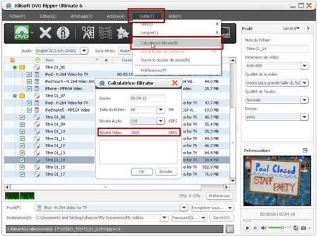The width and height of the screenshot is (317, 236).
Task: Play the preview video
Action: [x=247, y=228]
